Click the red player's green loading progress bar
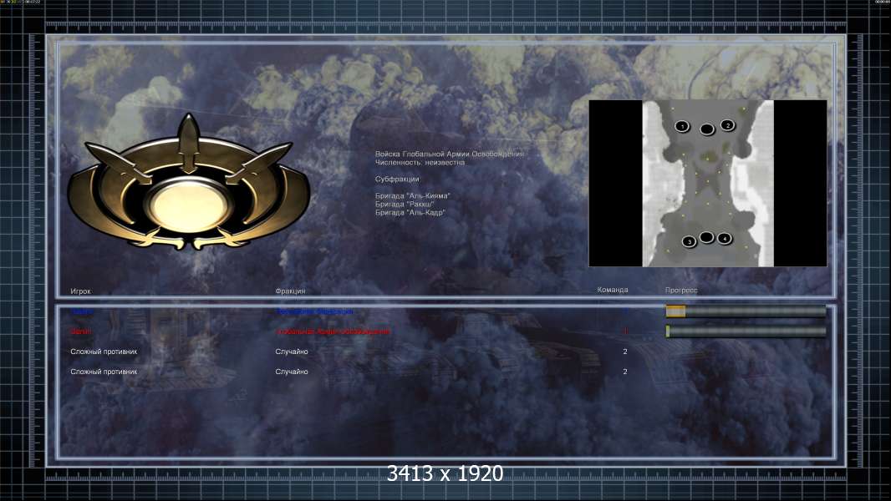The image size is (891, 501). [746, 331]
